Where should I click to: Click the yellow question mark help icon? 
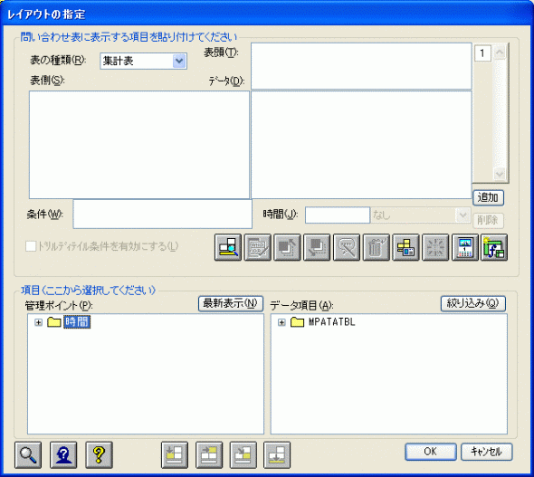(99, 455)
